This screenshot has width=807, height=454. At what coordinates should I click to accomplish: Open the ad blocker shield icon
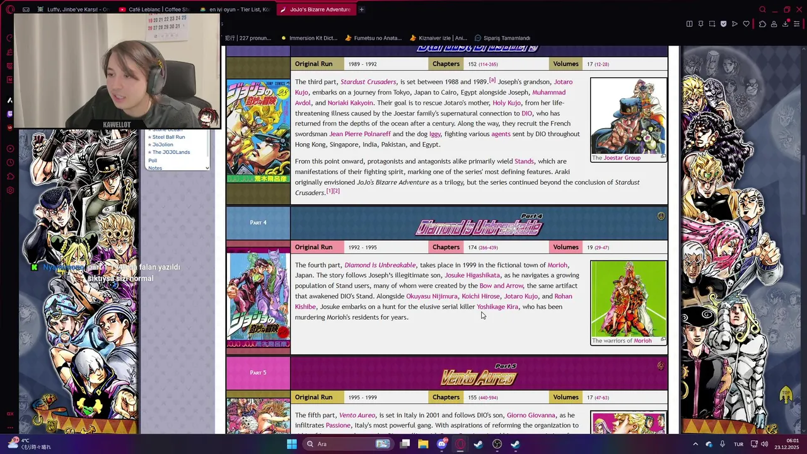pos(723,24)
